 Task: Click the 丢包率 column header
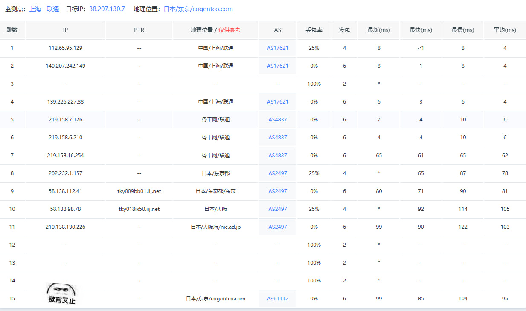[x=314, y=30]
